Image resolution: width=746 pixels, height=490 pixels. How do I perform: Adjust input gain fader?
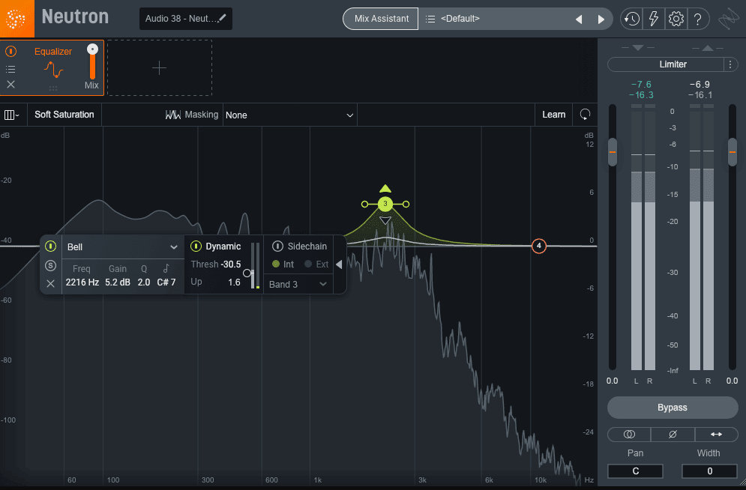pos(613,152)
